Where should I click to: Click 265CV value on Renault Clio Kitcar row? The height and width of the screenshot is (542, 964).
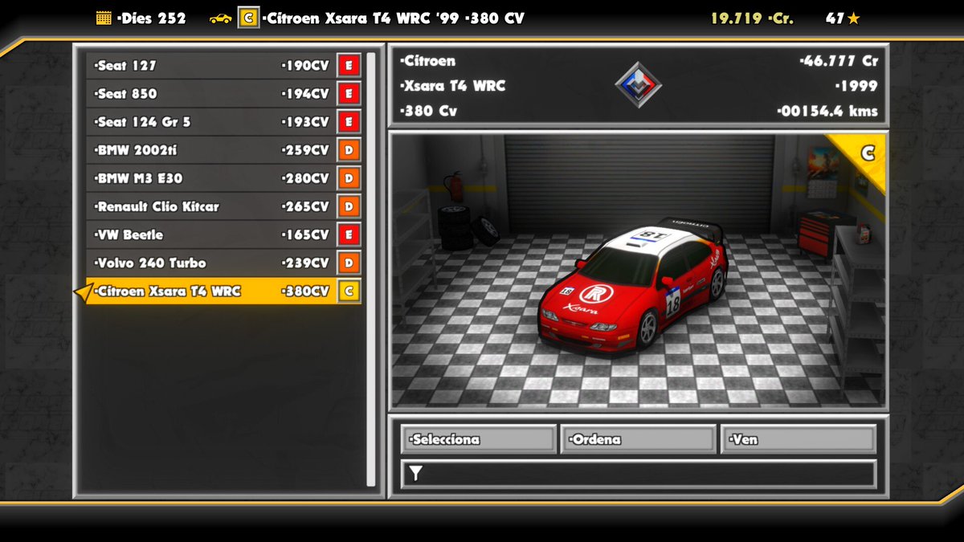[x=305, y=206]
